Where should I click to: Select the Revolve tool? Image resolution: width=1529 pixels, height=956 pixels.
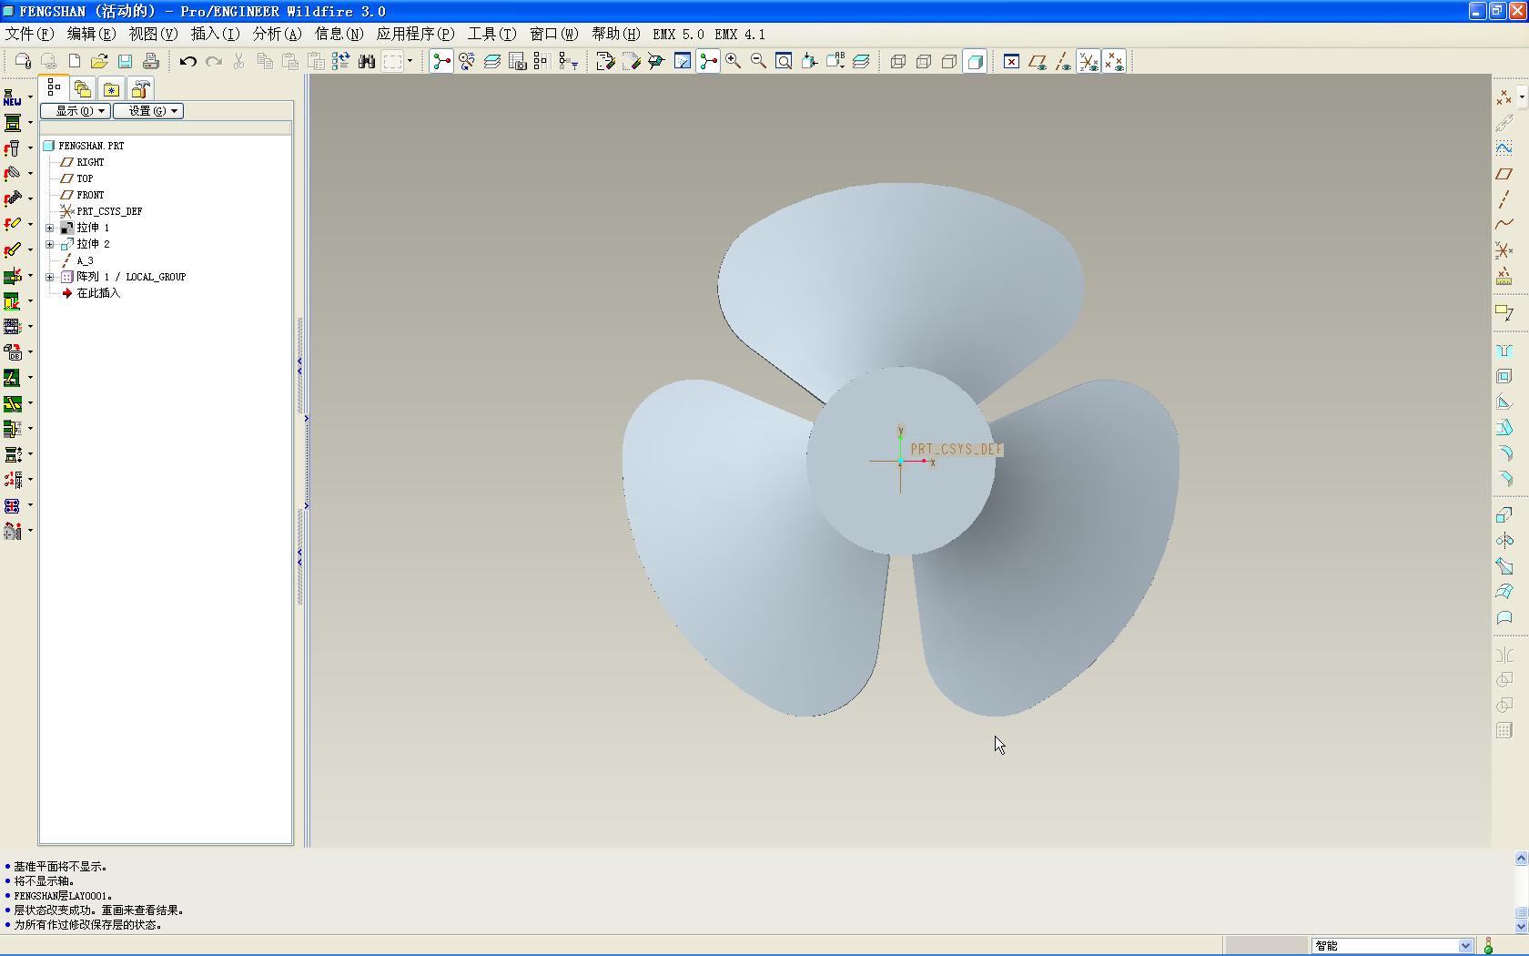coord(1504,541)
